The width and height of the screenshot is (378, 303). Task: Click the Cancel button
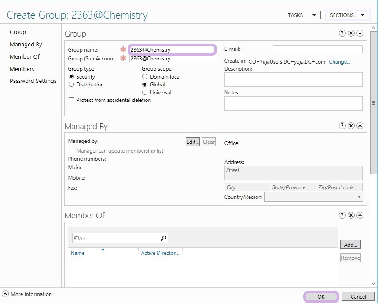358,296
